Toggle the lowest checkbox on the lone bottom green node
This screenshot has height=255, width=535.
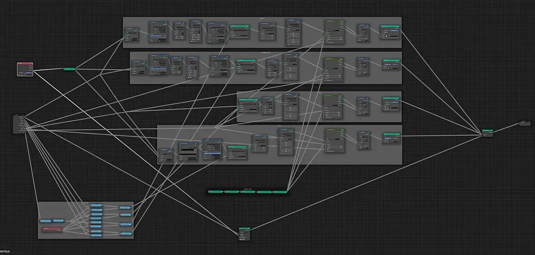241,239
